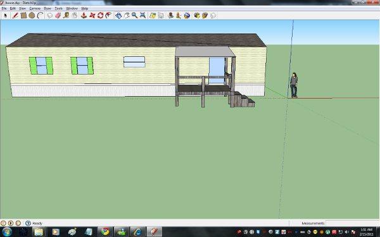Click the third status bar circle icon
Image resolution: width=380 pixels, height=237 pixels.
pyautogui.click(x=18, y=223)
